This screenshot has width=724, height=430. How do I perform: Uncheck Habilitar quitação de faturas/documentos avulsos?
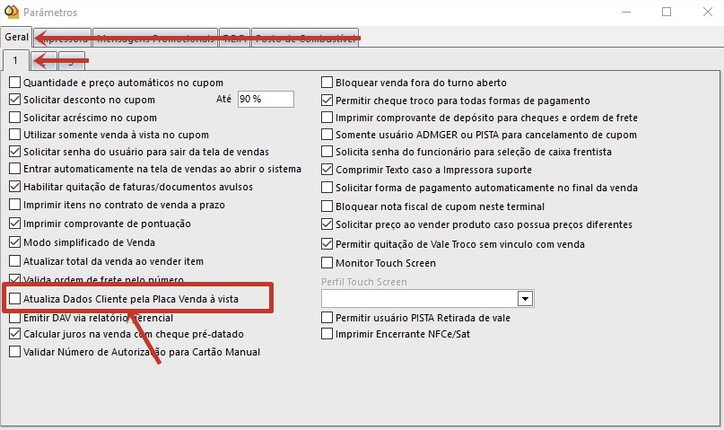pyautogui.click(x=14, y=187)
